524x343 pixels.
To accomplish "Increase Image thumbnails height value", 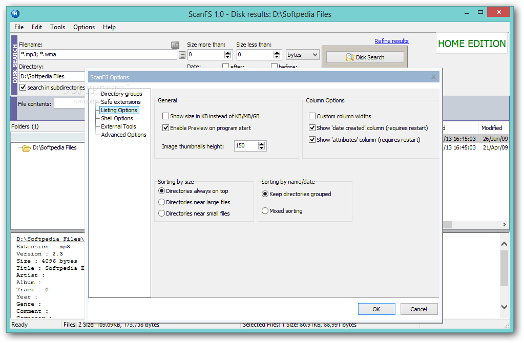I will [x=262, y=144].
